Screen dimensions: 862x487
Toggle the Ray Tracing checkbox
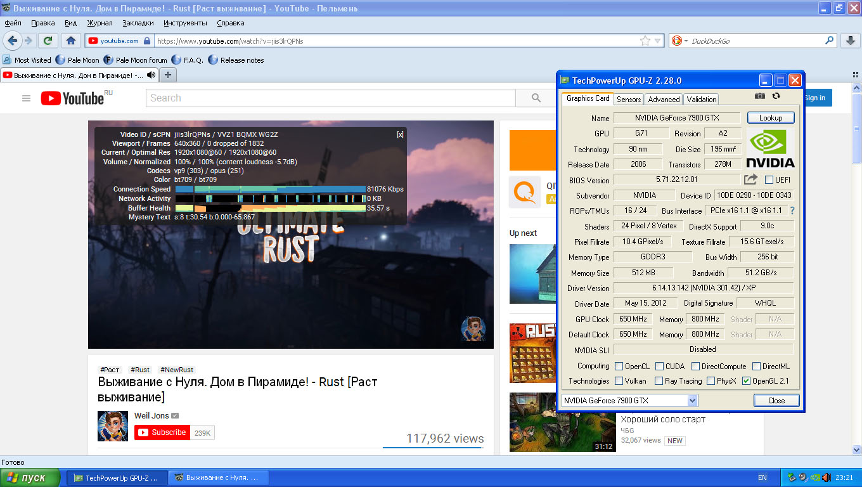[x=658, y=381]
